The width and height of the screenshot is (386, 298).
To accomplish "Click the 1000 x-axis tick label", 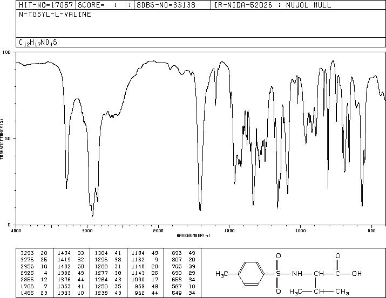I will pyautogui.click(x=301, y=231).
